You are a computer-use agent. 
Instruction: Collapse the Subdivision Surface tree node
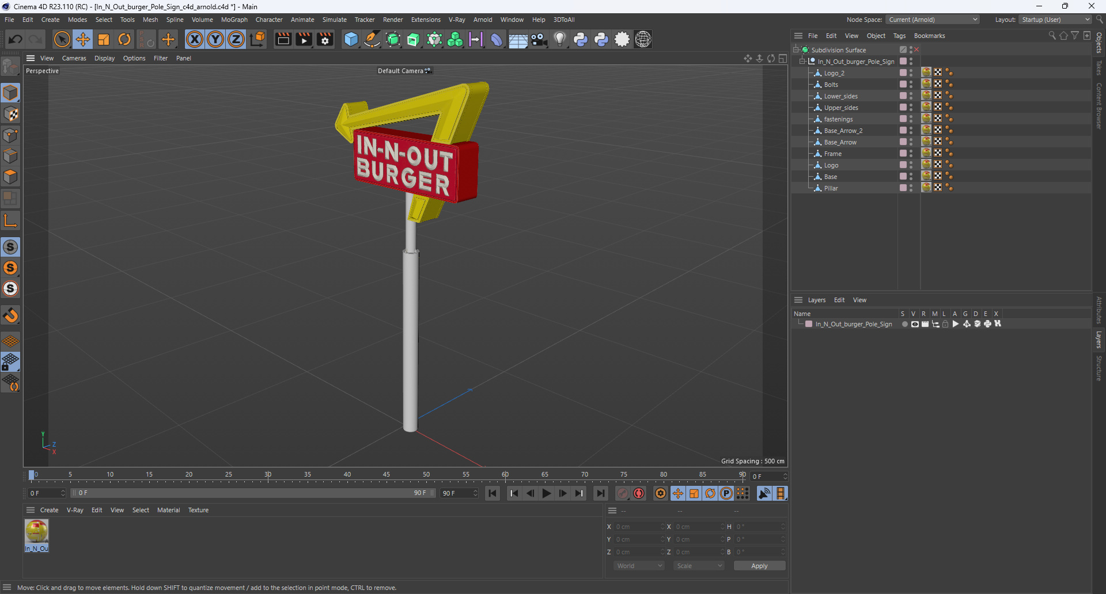pyautogui.click(x=796, y=49)
